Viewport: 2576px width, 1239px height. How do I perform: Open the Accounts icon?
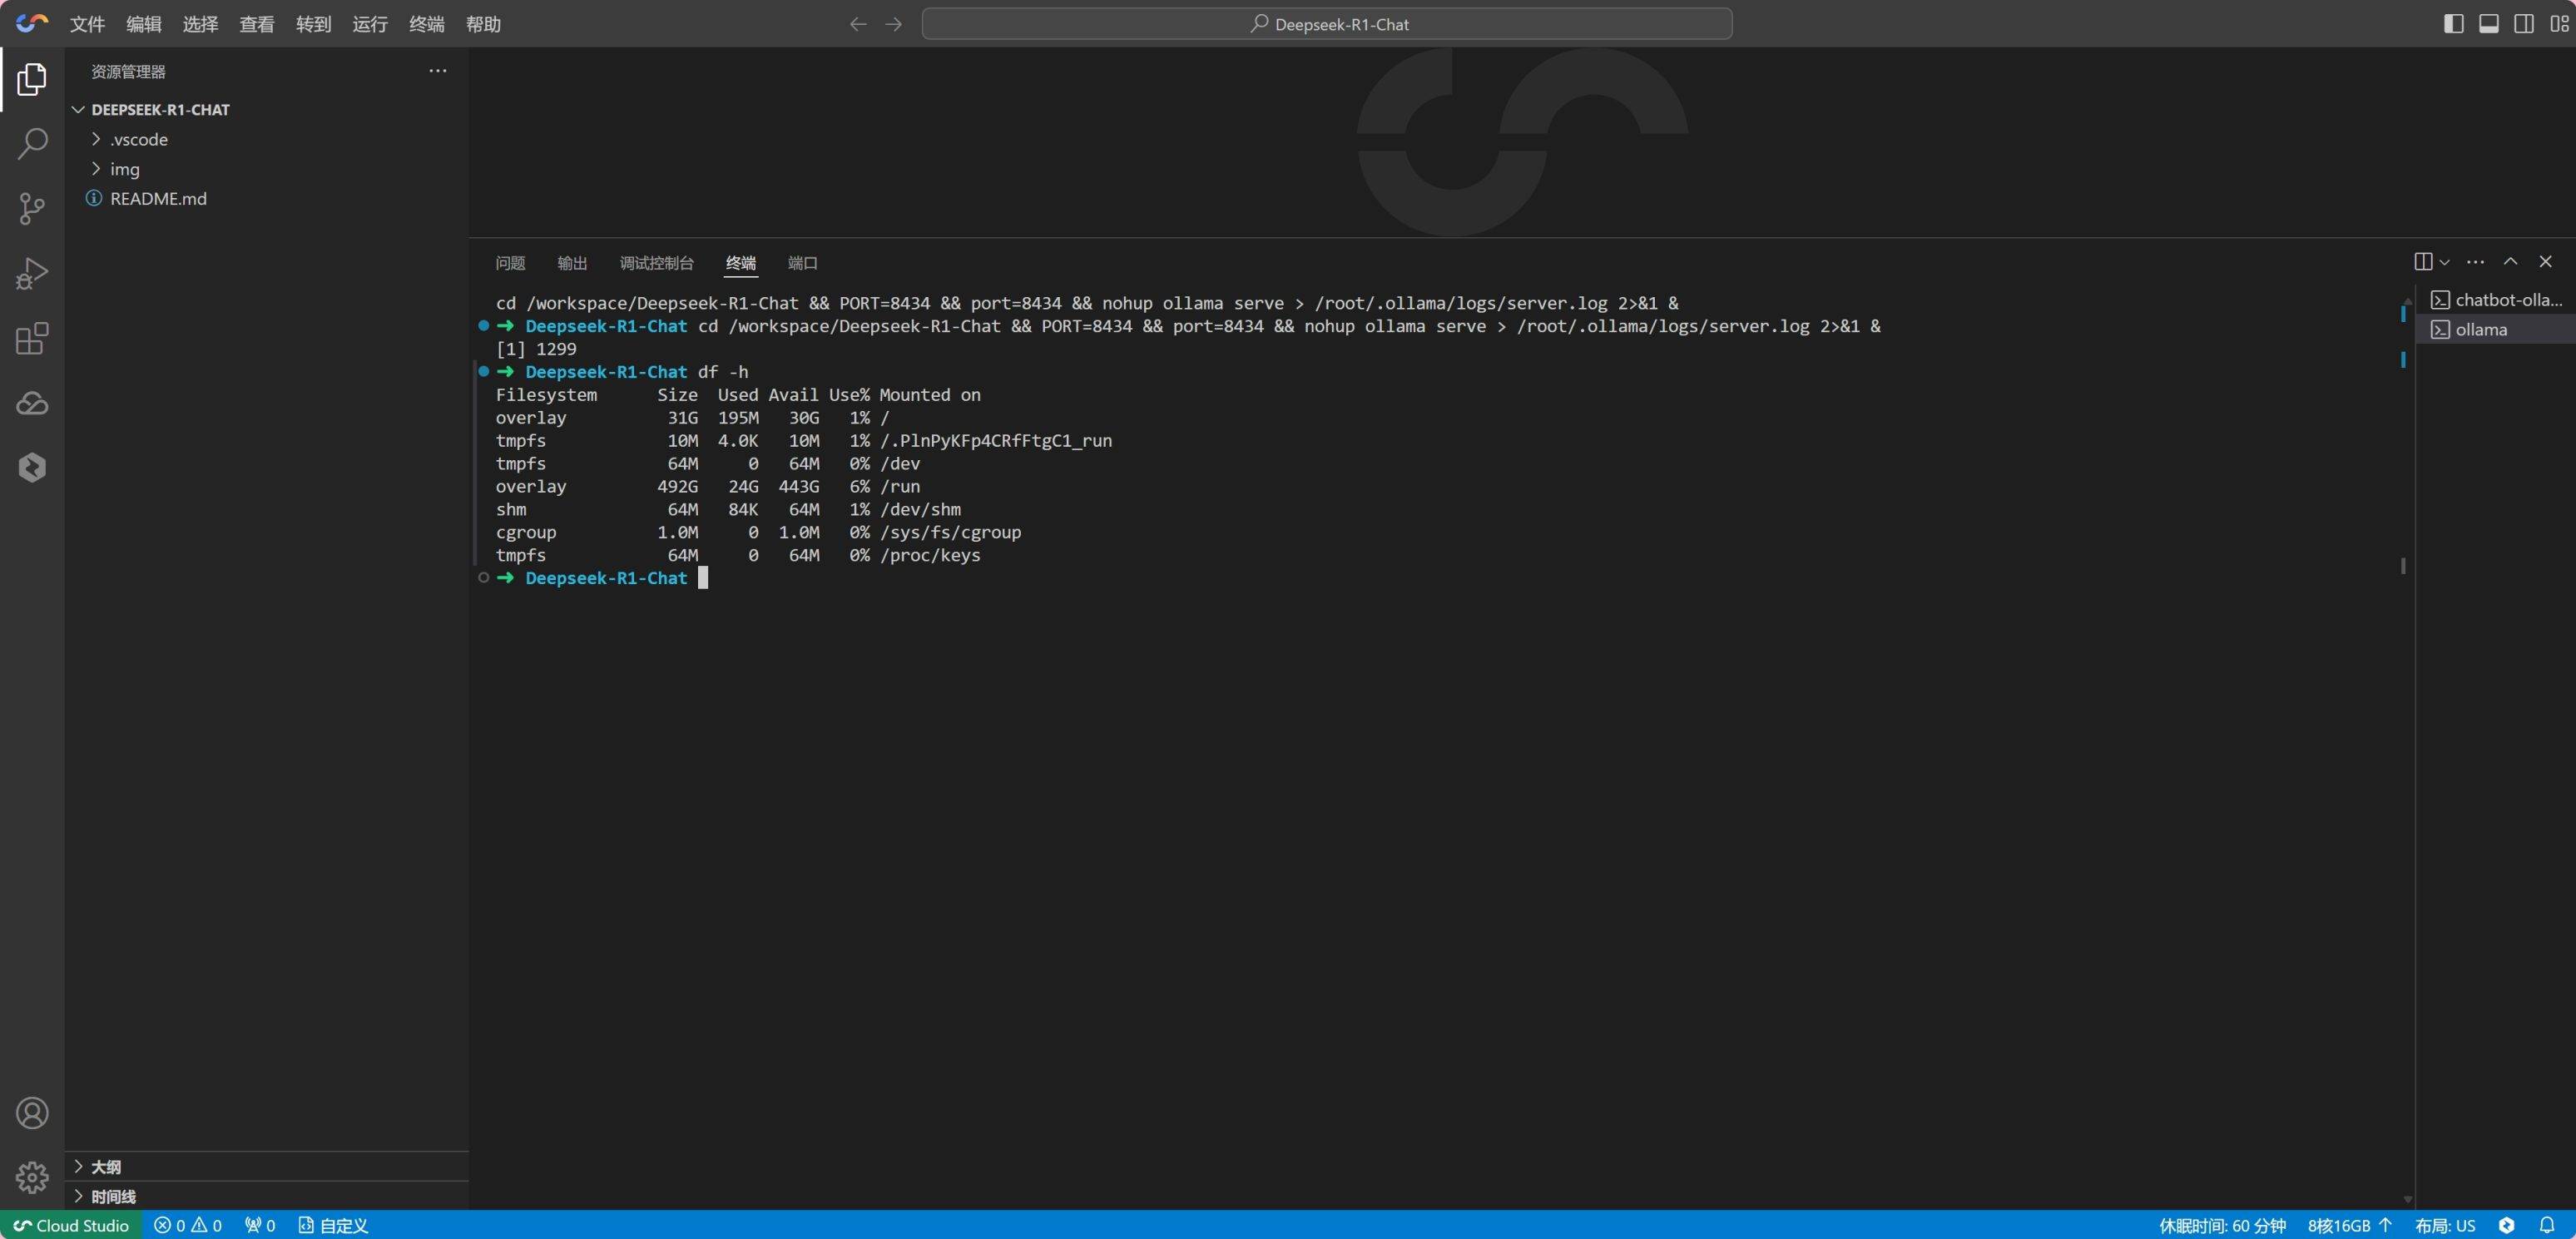(x=32, y=1113)
